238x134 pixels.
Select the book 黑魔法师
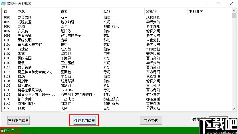tap(25, 35)
